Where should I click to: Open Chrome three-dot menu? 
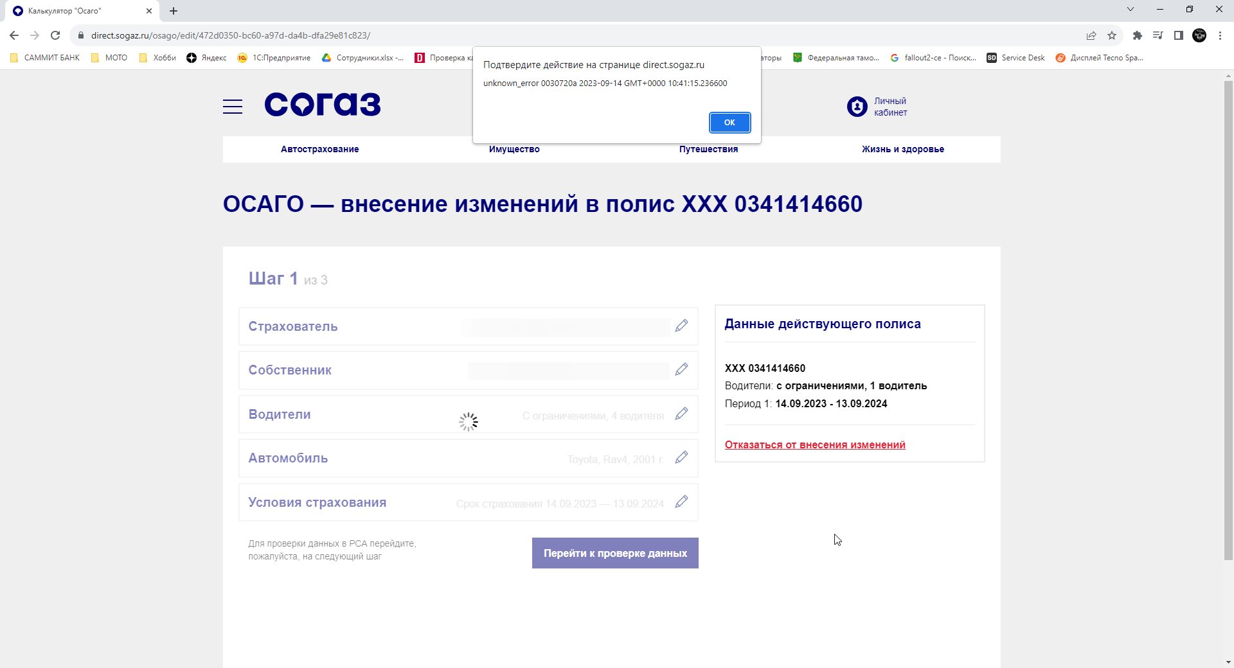[1220, 35]
